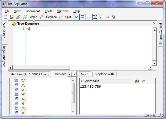Click editor horizontal scroll right arrow
Image resolution: width=166 pixels, height=119 pixels.
(150, 68)
